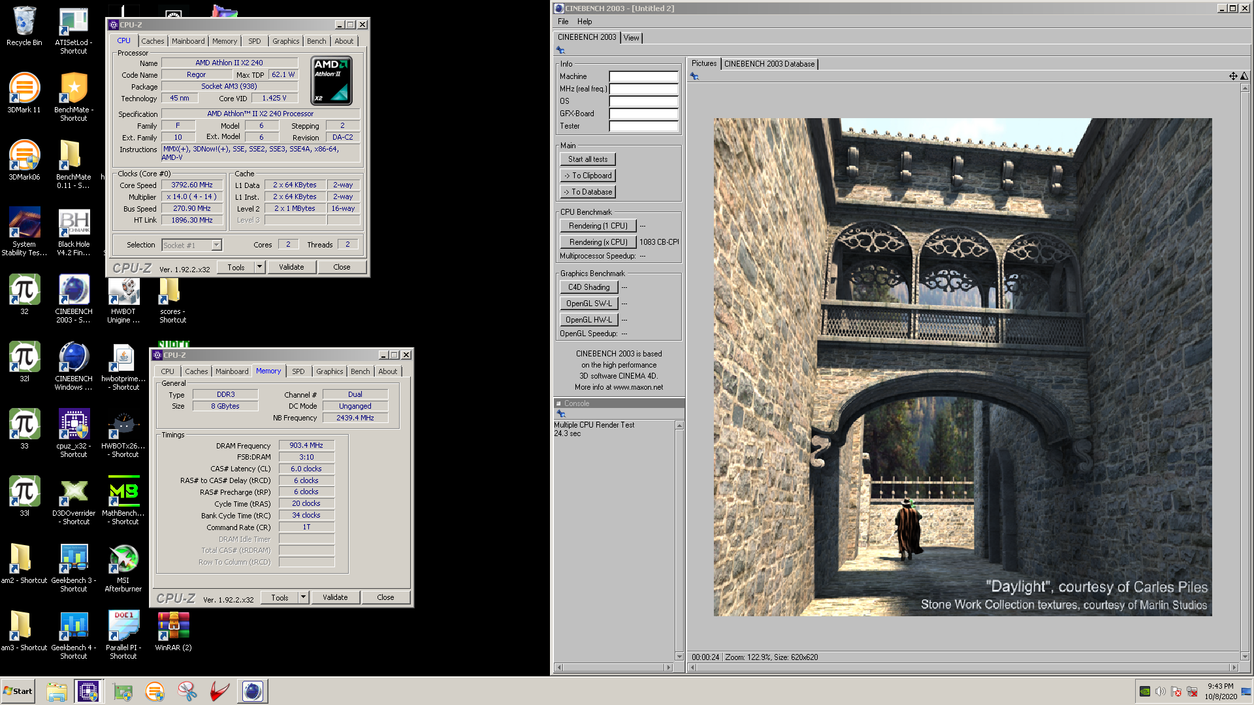Click Validate in the top CPU-Z window
Screen dimensions: 1254x705
[x=291, y=267]
